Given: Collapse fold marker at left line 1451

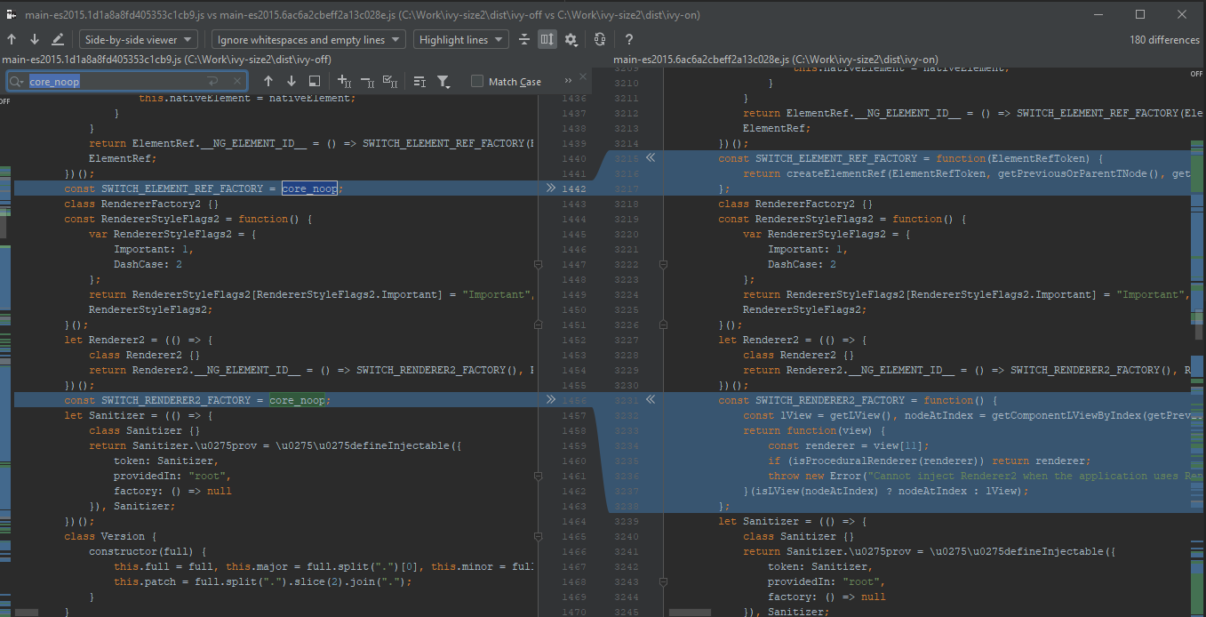Looking at the screenshot, I should [538, 325].
